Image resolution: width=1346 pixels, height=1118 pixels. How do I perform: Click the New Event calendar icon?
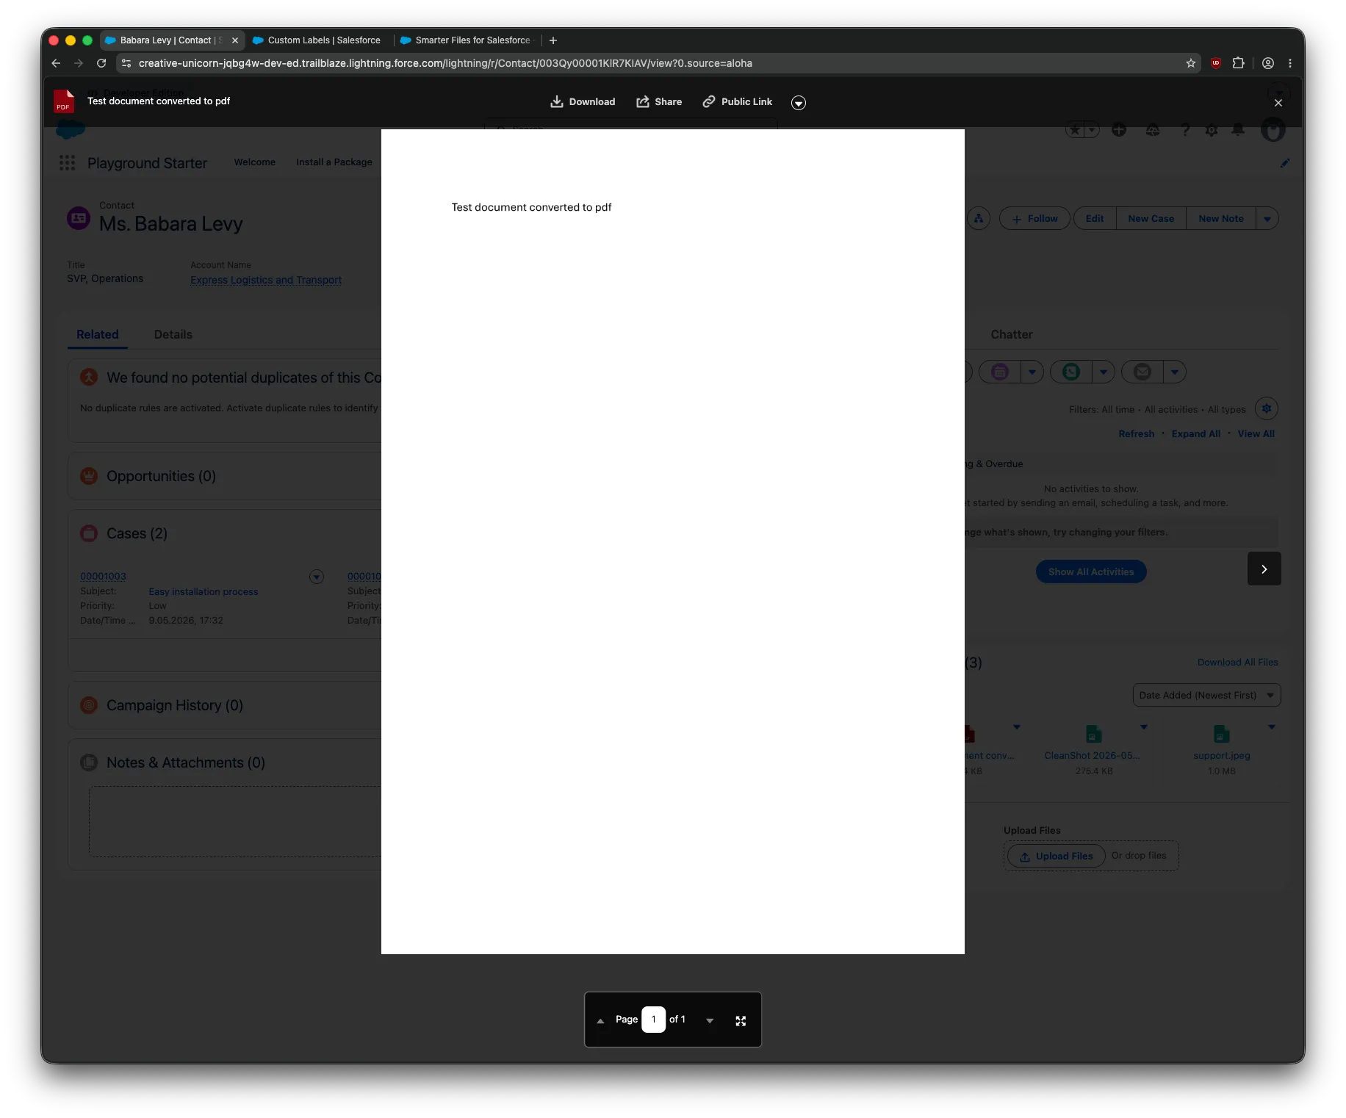coord(1000,372)
